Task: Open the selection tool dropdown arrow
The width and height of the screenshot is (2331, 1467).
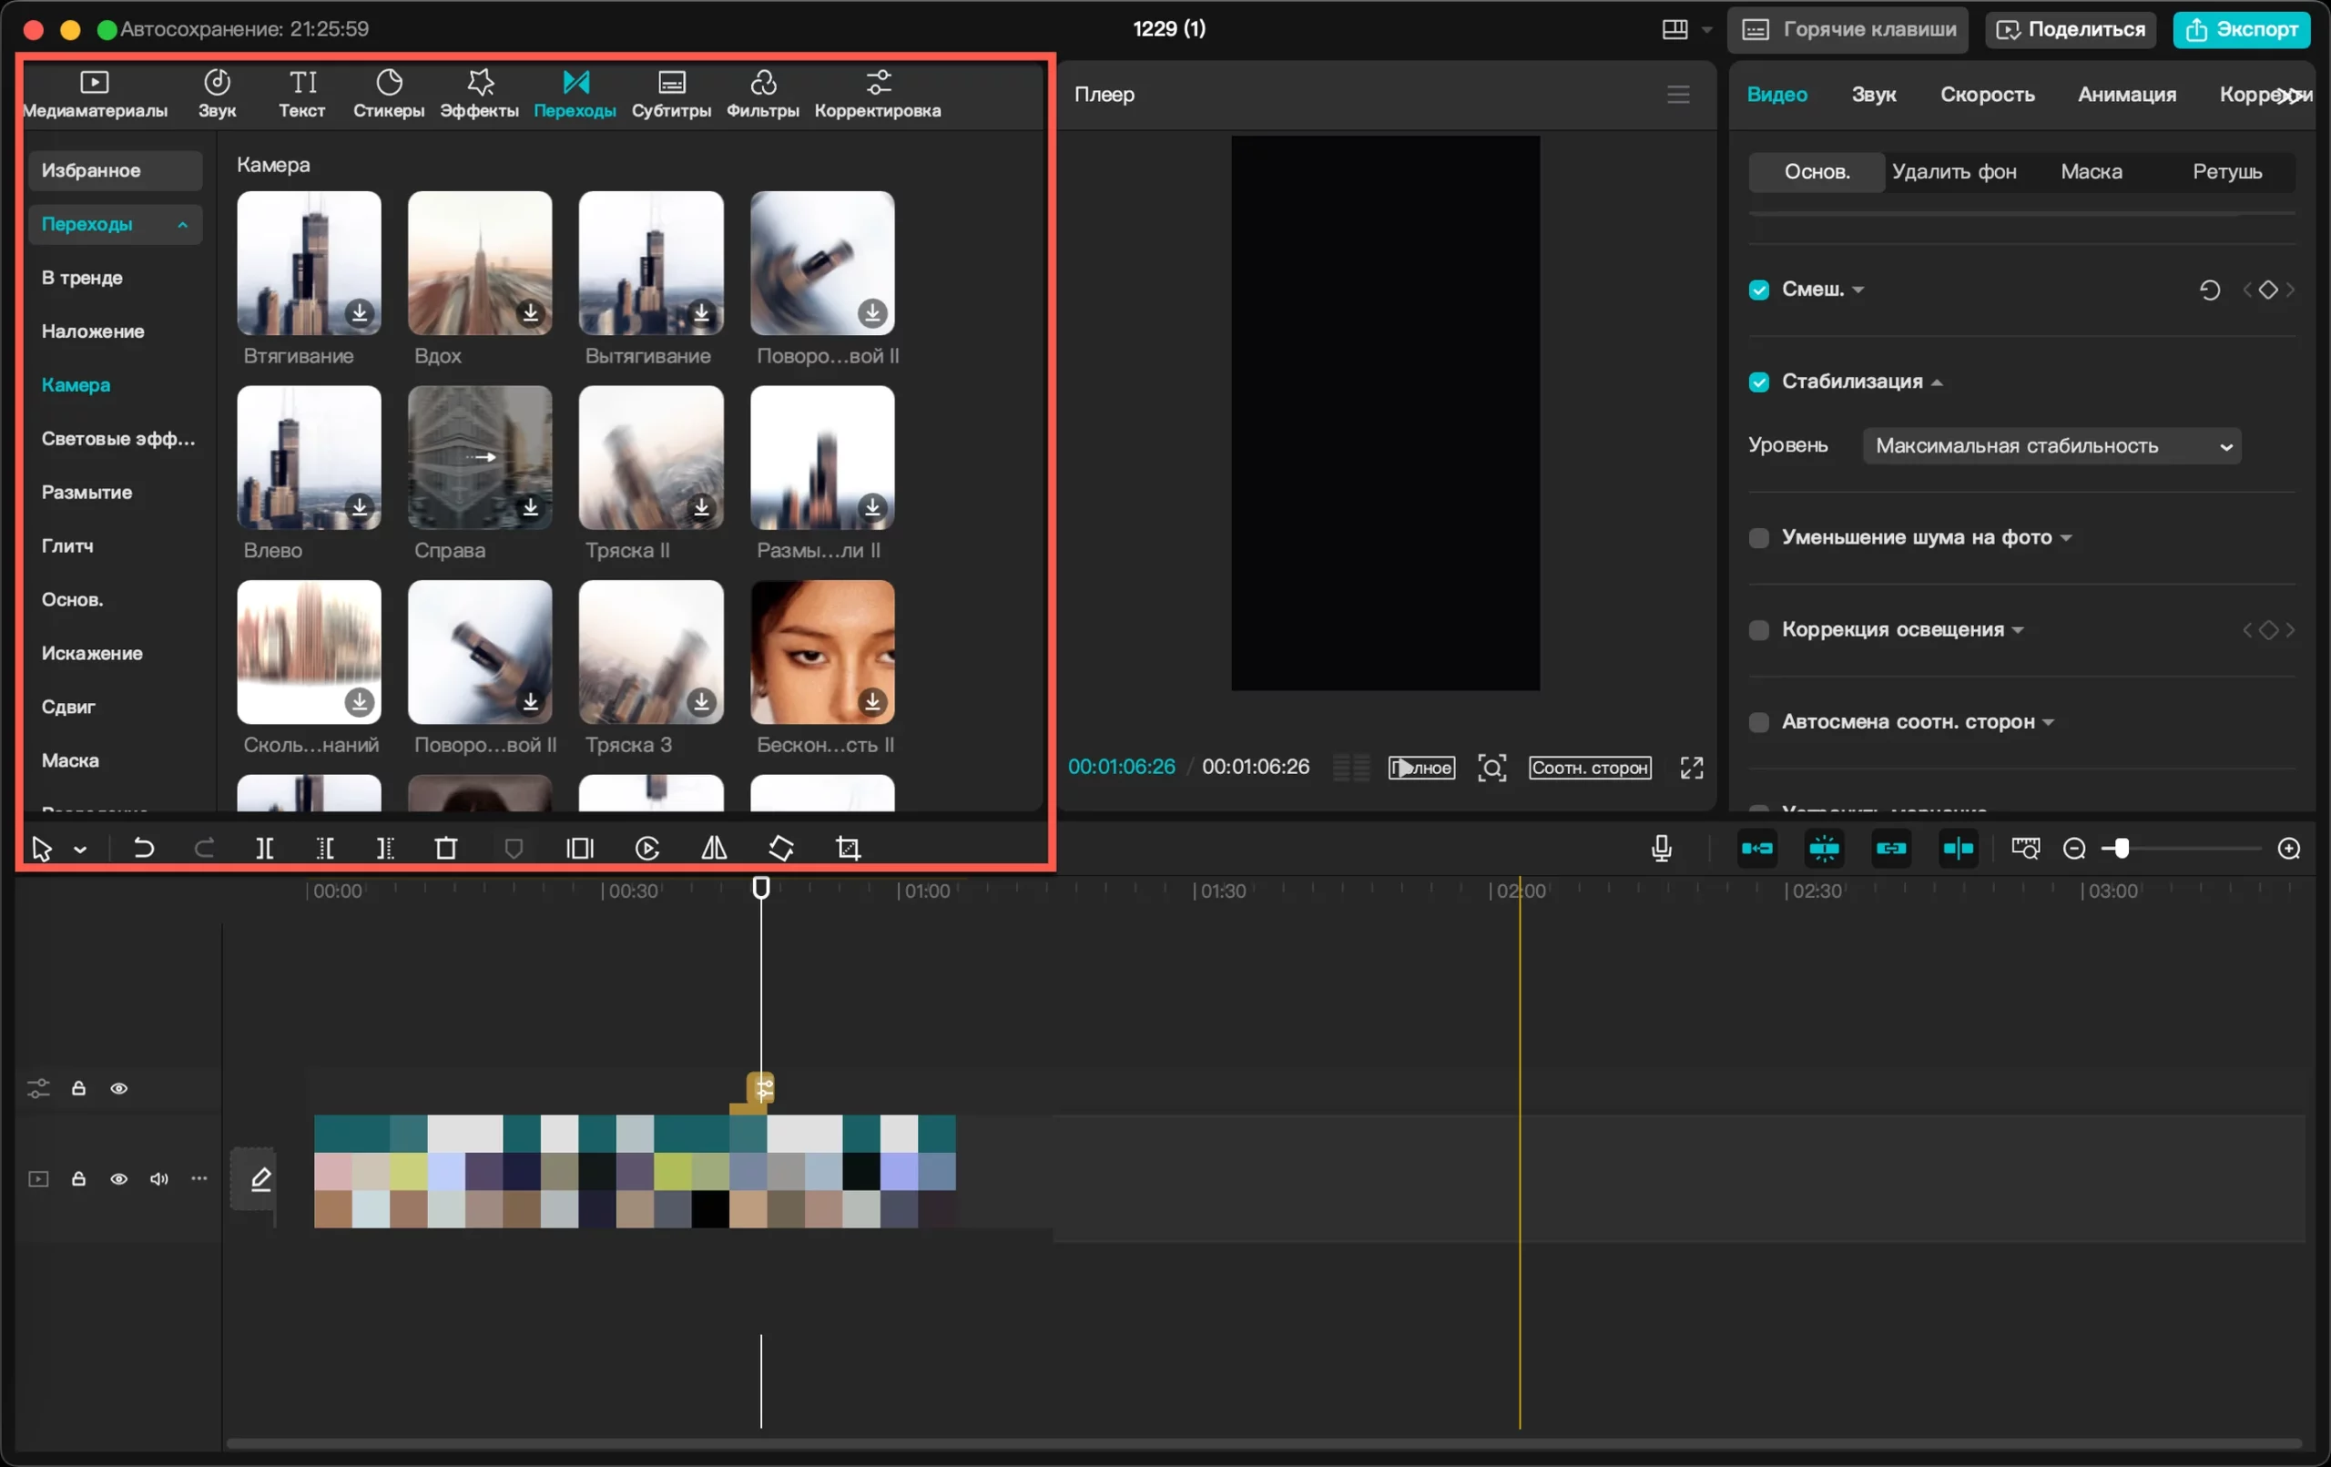Action: [x=80, y=850]
